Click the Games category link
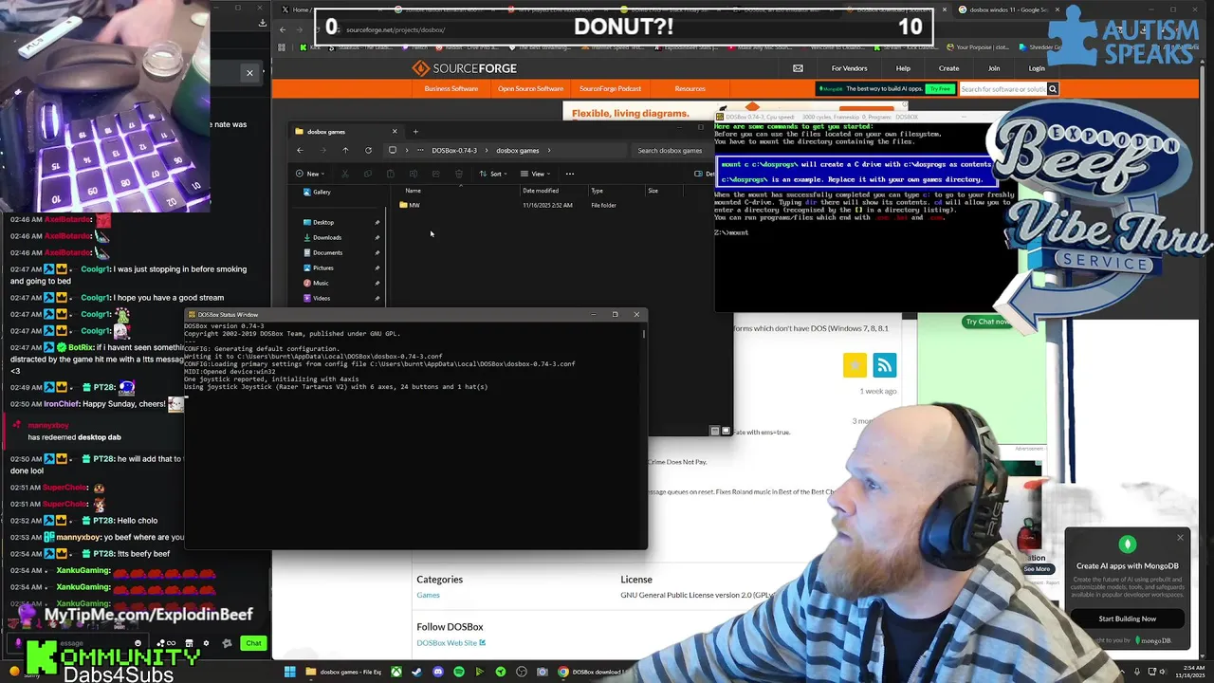Screen dimensions: 1214x683 [x=428, y=595]
